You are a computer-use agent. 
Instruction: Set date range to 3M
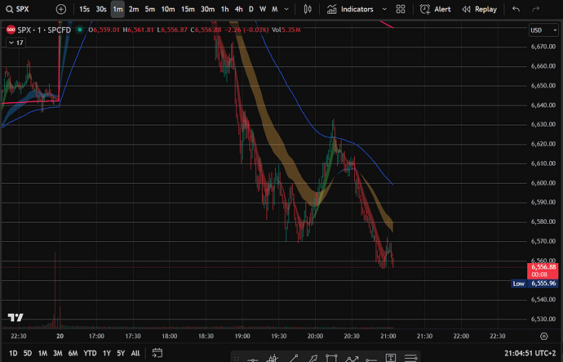[58, 353]
